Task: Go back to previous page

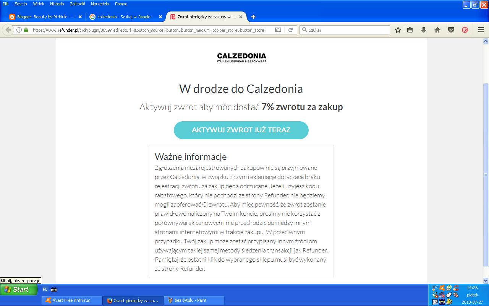Action: 8,30
